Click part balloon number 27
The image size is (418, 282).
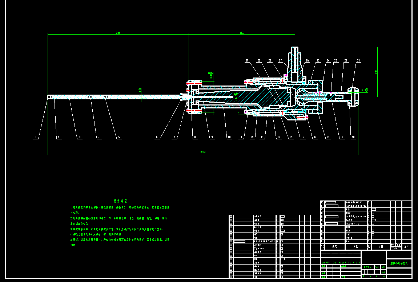pos(280,60)
